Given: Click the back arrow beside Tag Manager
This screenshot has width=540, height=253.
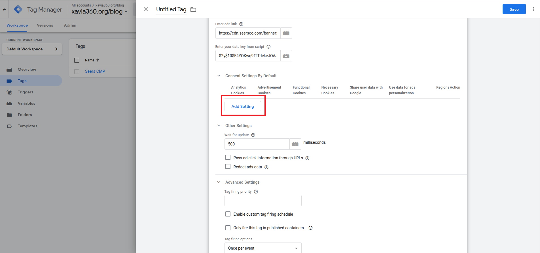Looking at the screenshot, I should coord(4,9).
